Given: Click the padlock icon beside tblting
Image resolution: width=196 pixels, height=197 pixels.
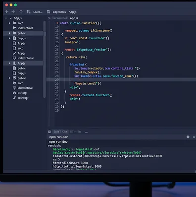Looking at the screenshot, I should 14,93.
